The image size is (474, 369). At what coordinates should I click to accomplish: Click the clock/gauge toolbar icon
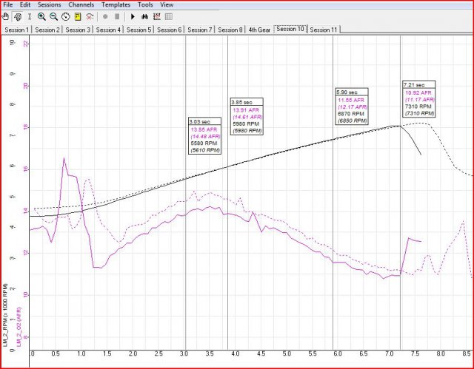click(x=65, y=16)
